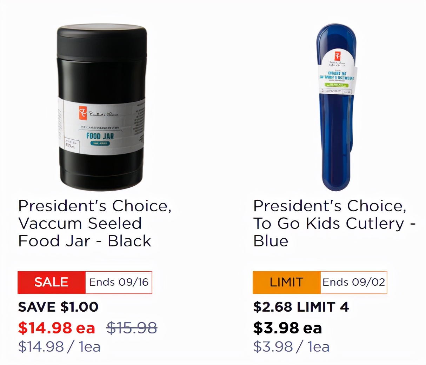Click the red SALE badge

click(x=51, y=282)
